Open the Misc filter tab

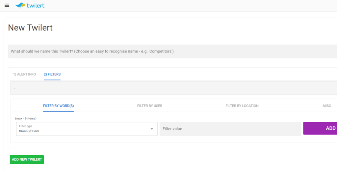(x=326, y=106)
